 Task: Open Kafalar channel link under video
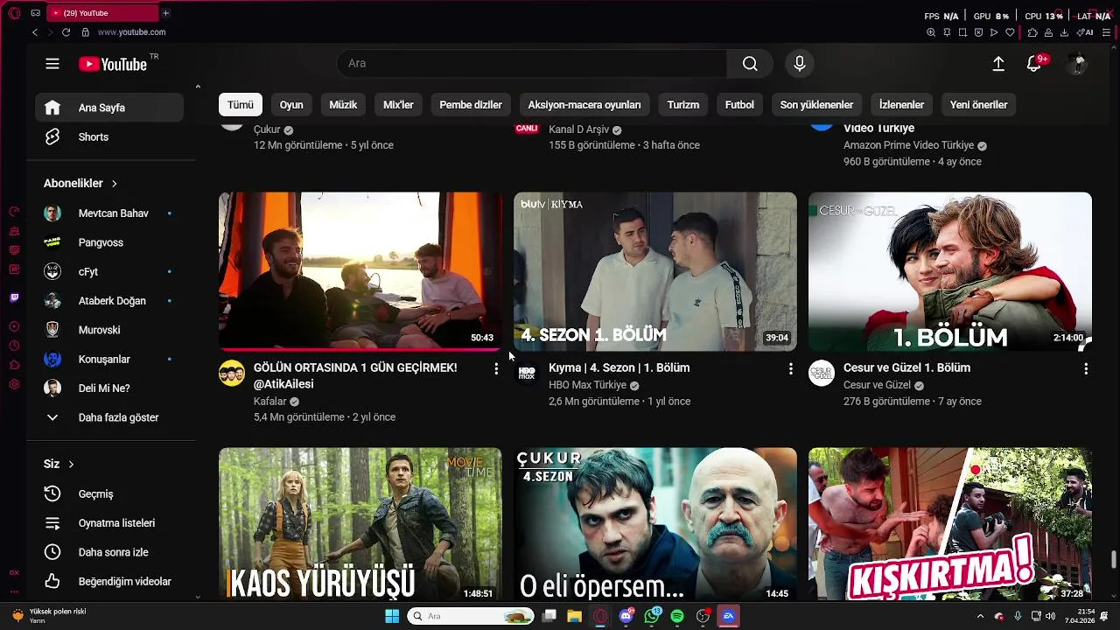tap(270, 402)
